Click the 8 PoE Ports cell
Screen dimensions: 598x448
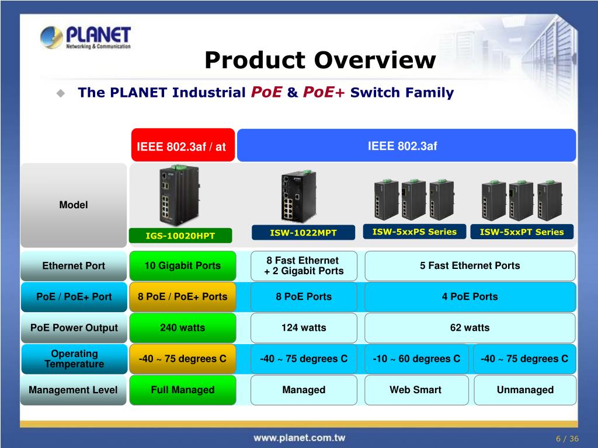click(304, 297)
